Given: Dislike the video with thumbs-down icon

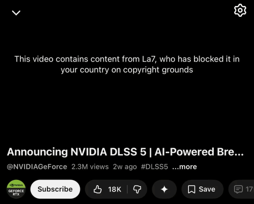Looking at the screenshot, I should [x=137, y=189].
